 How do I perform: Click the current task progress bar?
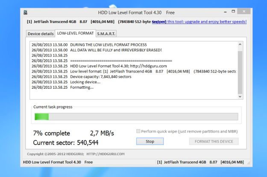(136, 116)
